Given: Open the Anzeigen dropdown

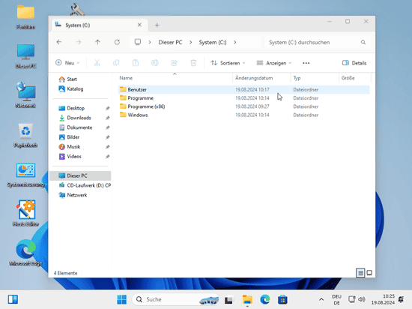Looking at the screenshot, I should click(274, 63).
